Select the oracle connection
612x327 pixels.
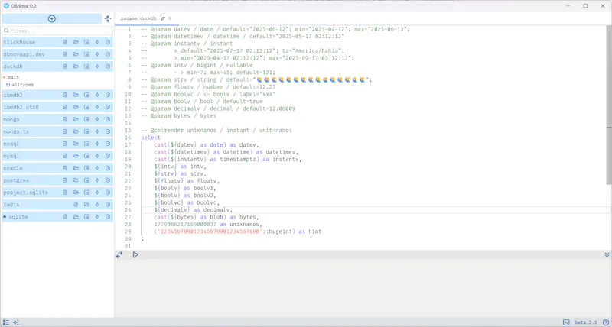pos(13,168)
